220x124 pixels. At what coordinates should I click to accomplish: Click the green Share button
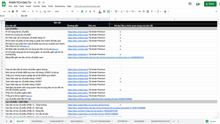point(210,4)
